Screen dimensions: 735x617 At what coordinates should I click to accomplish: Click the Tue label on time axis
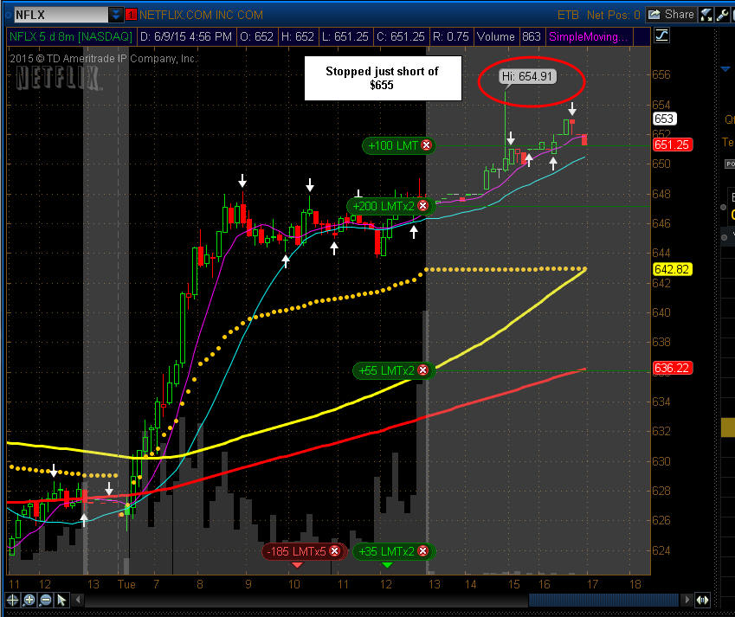(x=126, y=584)
